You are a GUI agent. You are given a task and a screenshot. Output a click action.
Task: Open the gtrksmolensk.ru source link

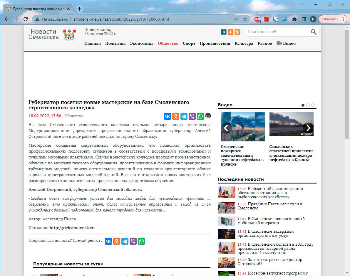pos(72,228)
